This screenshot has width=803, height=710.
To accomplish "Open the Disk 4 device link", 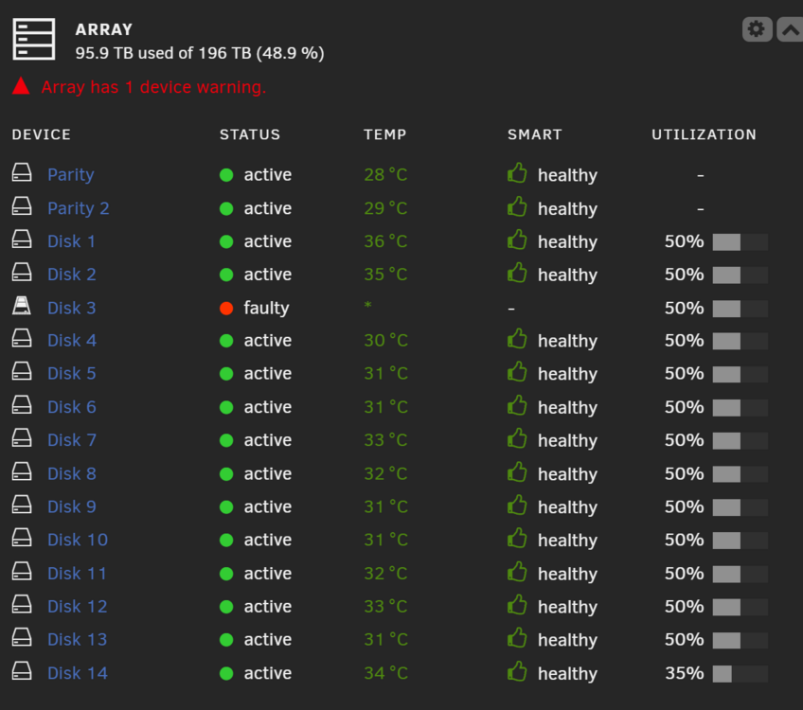I will click(x=72, y=341).
